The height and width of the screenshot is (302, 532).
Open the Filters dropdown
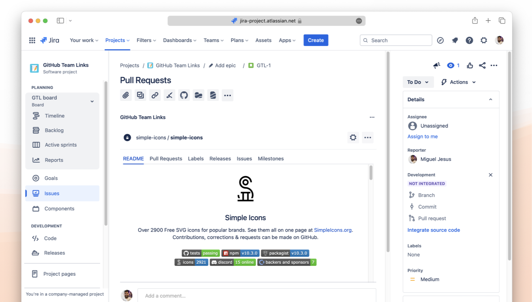click(x=146, y=40)
